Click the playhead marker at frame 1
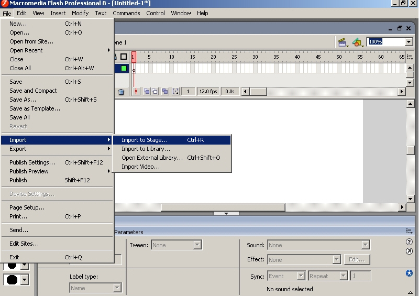This screenshot has height=297, width=419. [x=134, y=57]
